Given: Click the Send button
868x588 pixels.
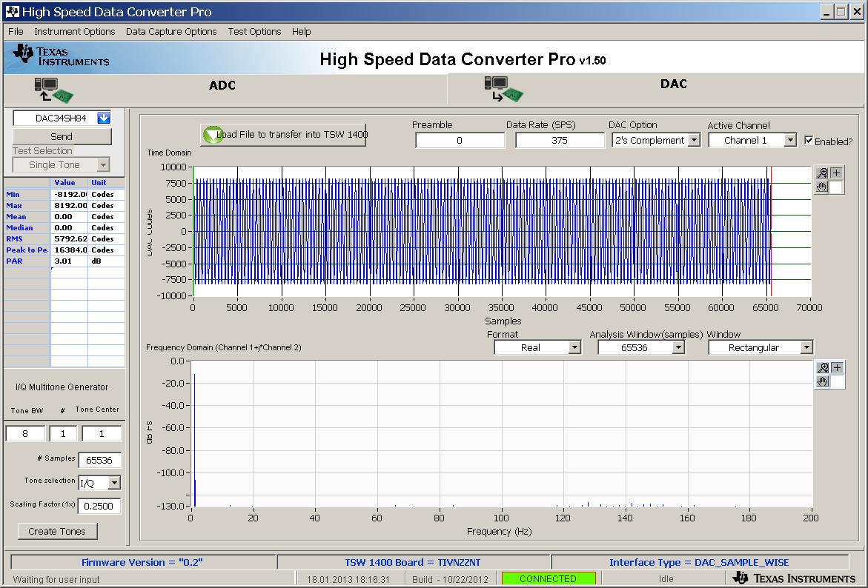Looking at the screenshot, I should point(62,136).
